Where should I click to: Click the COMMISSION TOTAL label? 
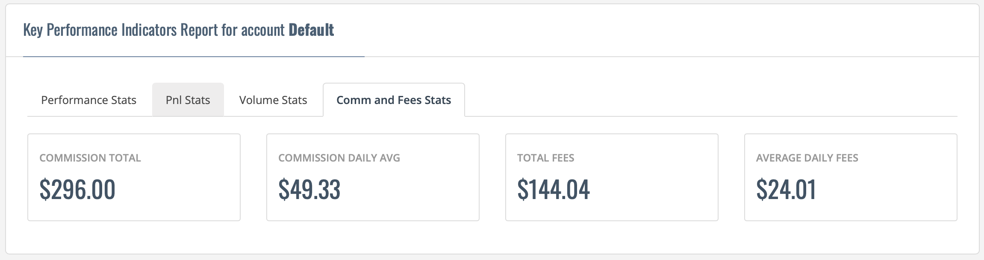point(90,158)
